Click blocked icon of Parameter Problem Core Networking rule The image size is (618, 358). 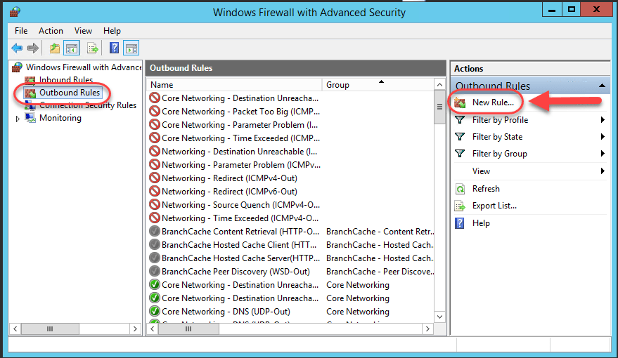coord(155,125)
